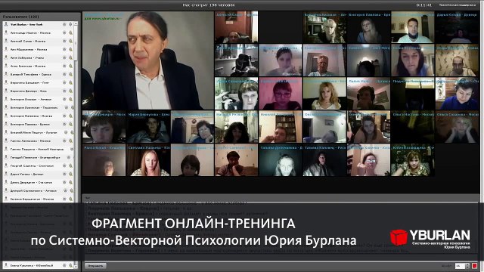Click the magnifier icon beside Валерий Тимофеев - Одесса
This screenshot has width=484, height=272.
click(70, 74)
